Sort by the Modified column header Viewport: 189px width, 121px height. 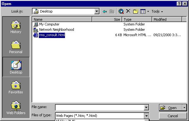[x=167, y=19]
